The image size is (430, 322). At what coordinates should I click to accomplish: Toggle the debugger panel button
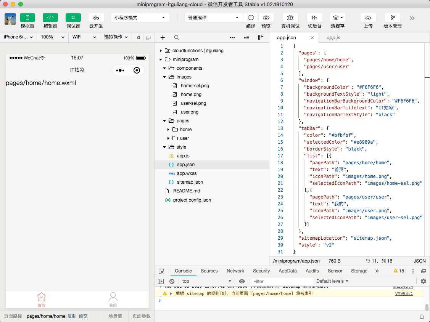pyautogui.click(x=73, y=18)
